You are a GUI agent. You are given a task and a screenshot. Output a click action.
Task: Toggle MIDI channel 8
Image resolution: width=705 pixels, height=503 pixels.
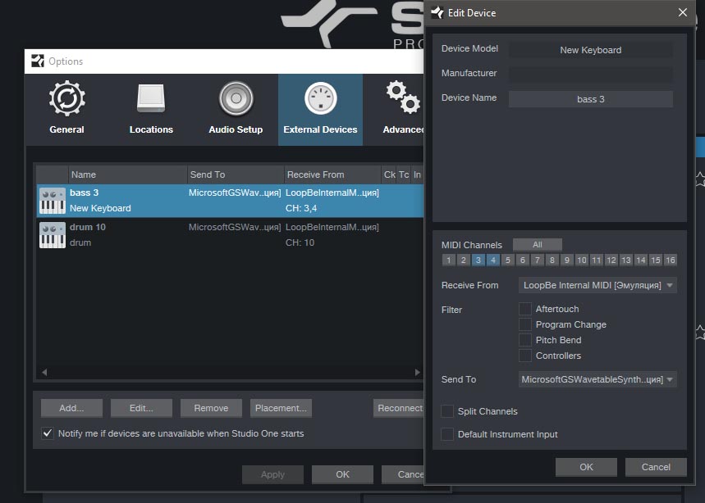coord(552,260)
